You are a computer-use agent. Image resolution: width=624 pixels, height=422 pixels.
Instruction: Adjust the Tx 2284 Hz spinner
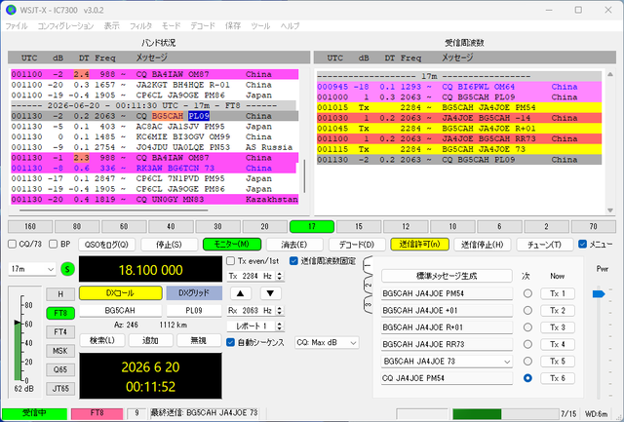tap(255, 276)
